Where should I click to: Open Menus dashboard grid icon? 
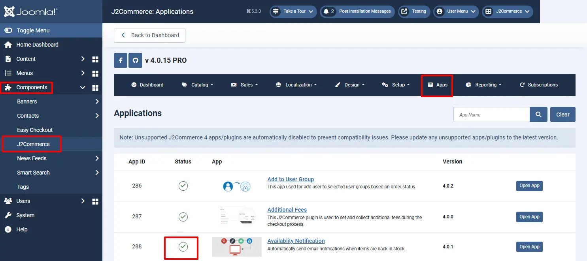click(x=95, y=73)
